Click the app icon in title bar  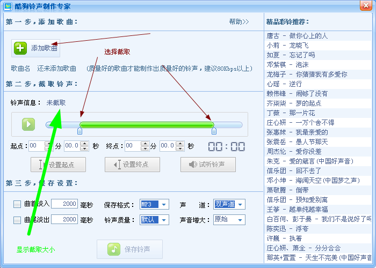pos(8,6)
